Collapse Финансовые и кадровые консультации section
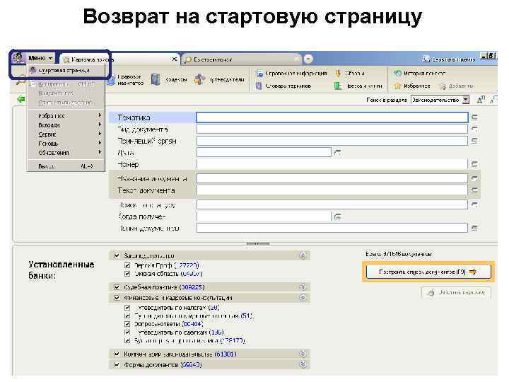The width and height of the screenshot is (509, 382). click(303, 298)
